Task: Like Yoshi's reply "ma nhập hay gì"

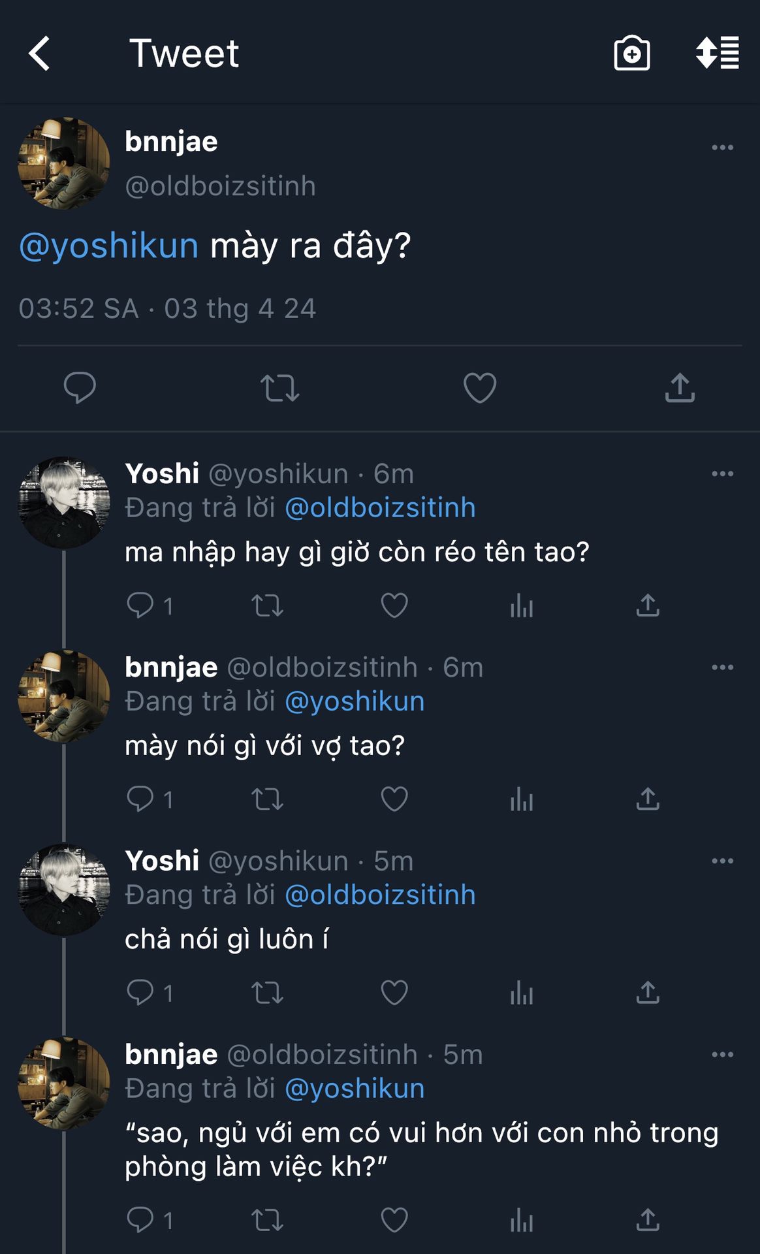Action: 394,605
